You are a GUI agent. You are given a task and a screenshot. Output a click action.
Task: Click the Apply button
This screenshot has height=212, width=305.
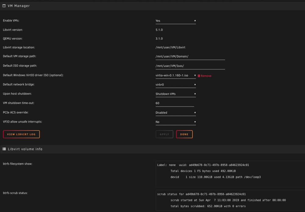(x=164, y=134)
